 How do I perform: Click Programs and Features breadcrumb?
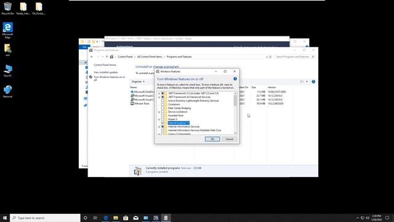pos(179,57)
